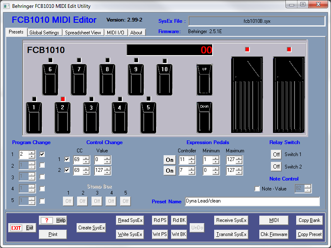Click the second expression pedal graphic
This screenshot has height=248, width=331.
click(x=289, y=95)
